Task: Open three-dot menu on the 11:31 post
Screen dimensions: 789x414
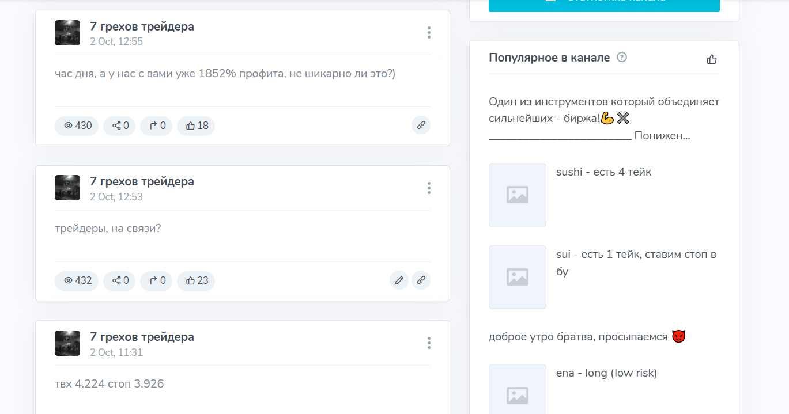Action: click(x=429, y=343)
